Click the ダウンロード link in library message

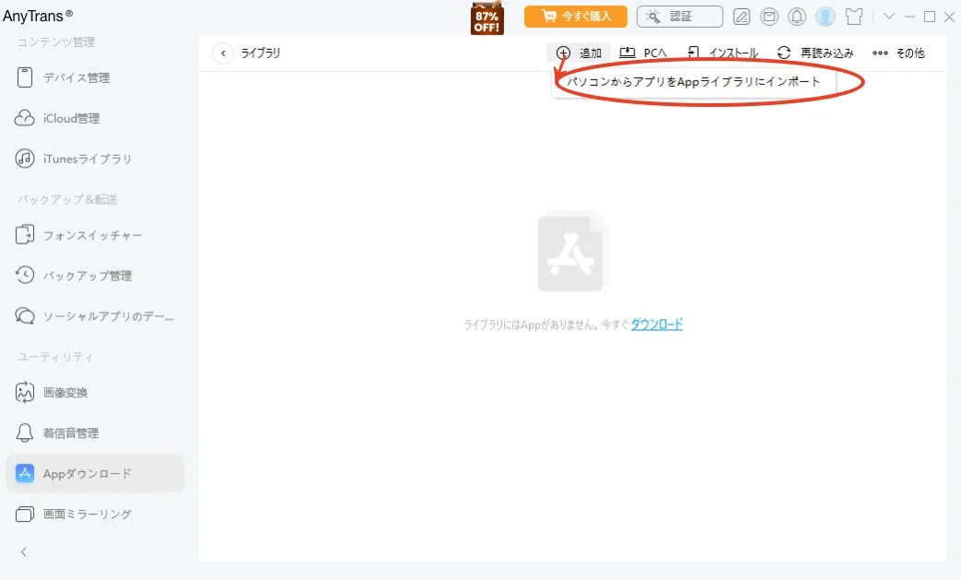click(658, 324)
